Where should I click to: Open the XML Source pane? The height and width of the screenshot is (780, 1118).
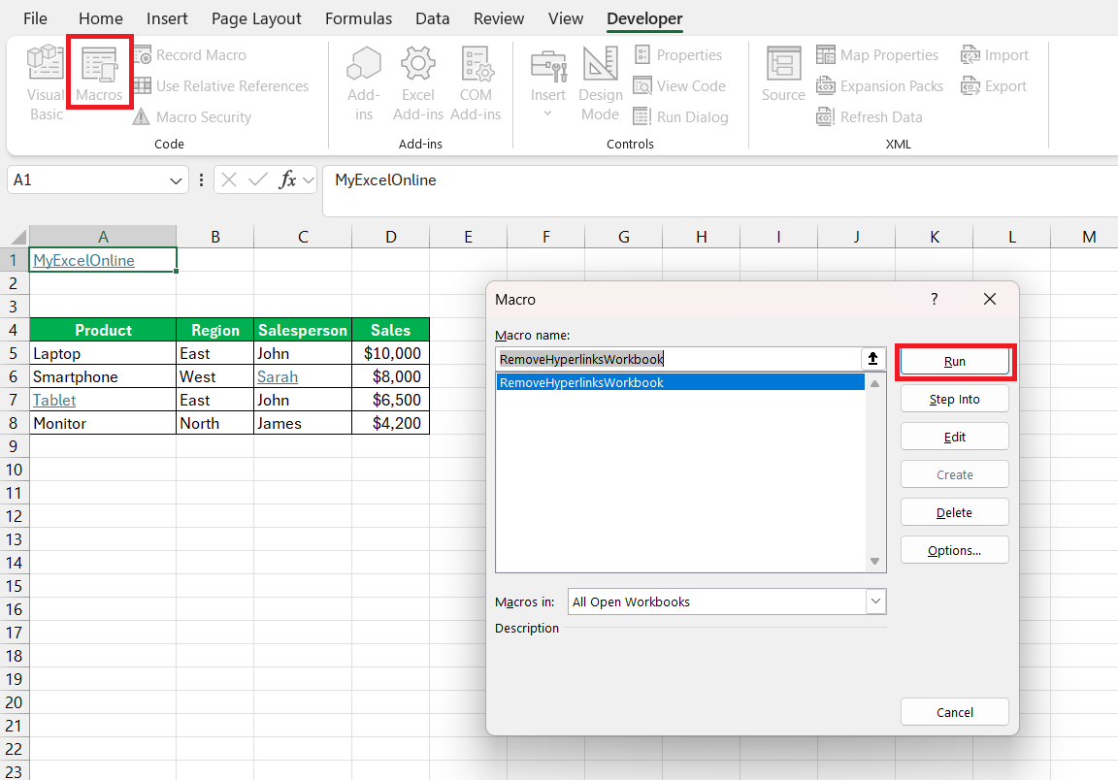tap(783, 74)
